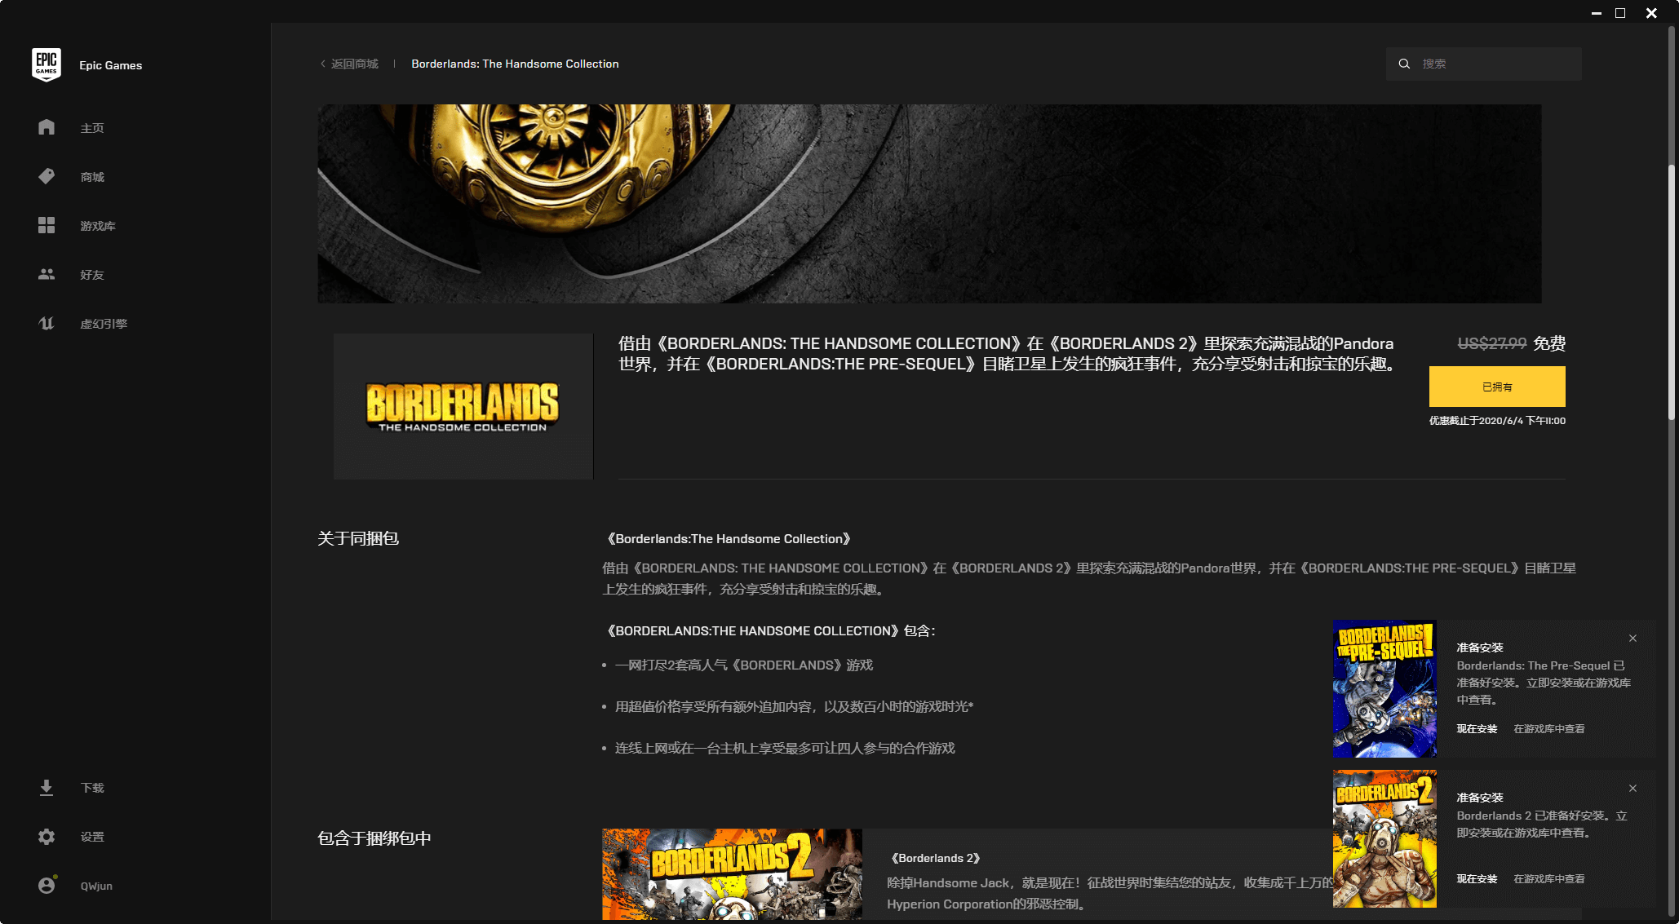Open the Pre-Sequel notification cover art

(1384, 688)
